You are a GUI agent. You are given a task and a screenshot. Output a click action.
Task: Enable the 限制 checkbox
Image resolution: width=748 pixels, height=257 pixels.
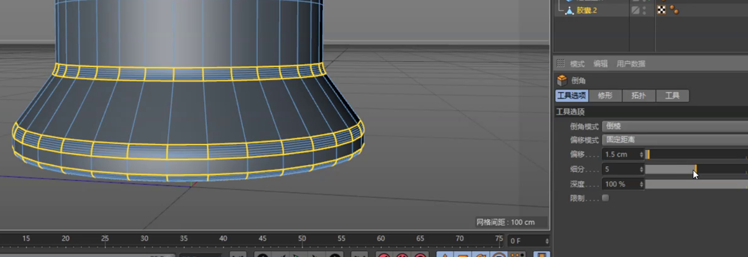[605, 198]
